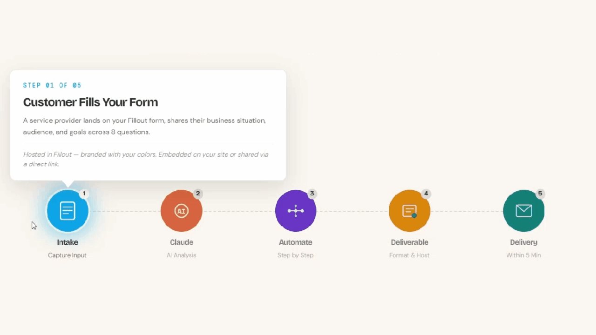596x335 pixels.
Task: Select the green Delivery envelope icon
Action: [524, 211]
